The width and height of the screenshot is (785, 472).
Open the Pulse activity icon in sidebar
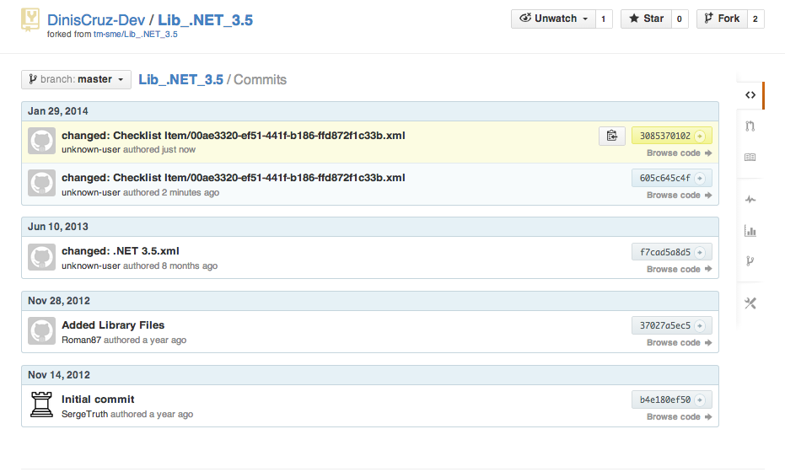(750, 200)
